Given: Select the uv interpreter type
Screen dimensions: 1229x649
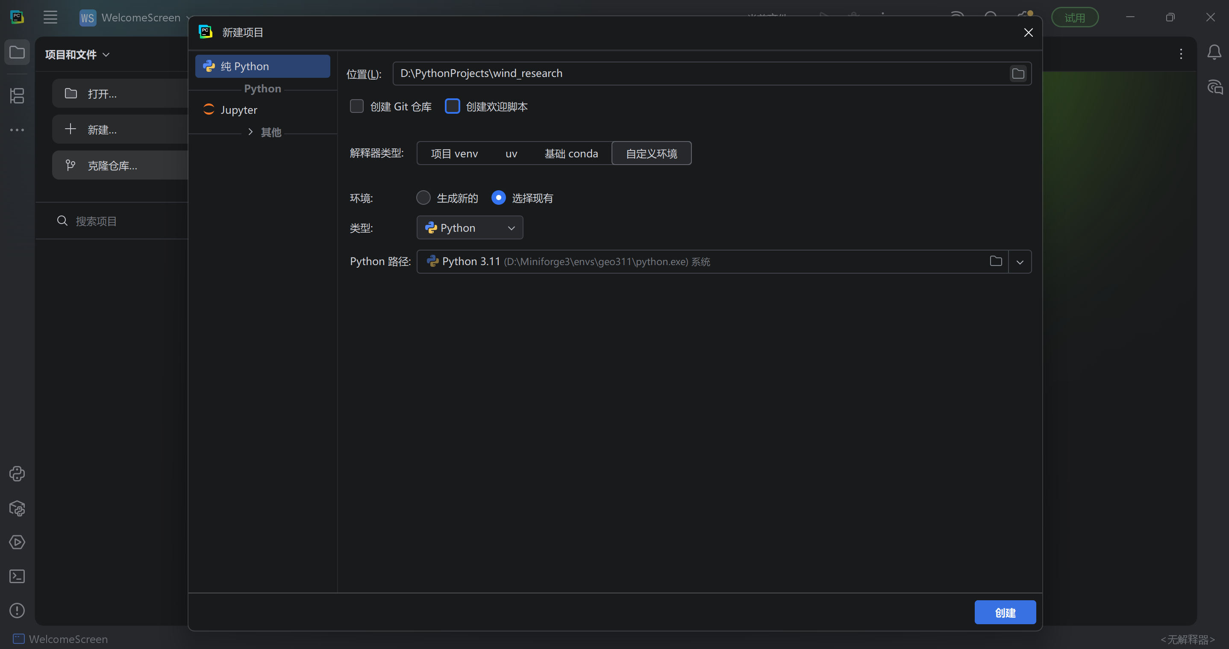Looking at the screenshot, I should tap(511, 153).
